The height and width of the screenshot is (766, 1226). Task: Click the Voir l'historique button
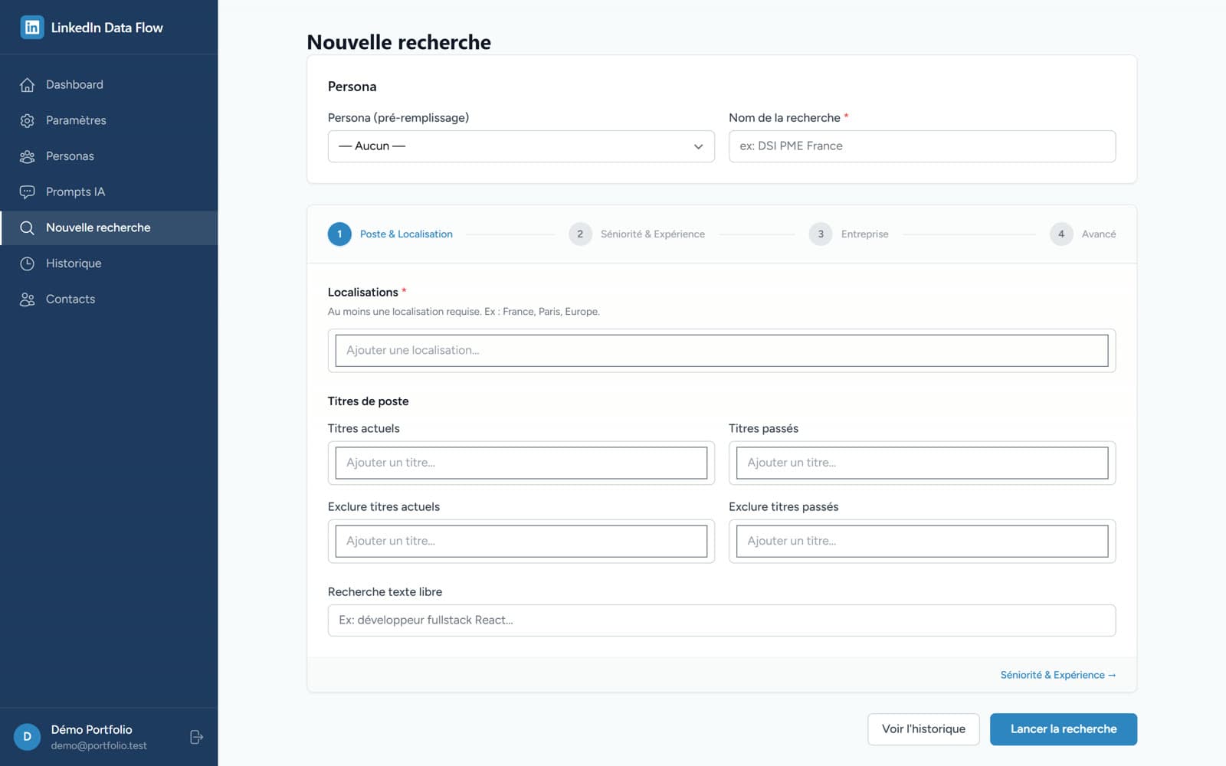tap(923, 729)
